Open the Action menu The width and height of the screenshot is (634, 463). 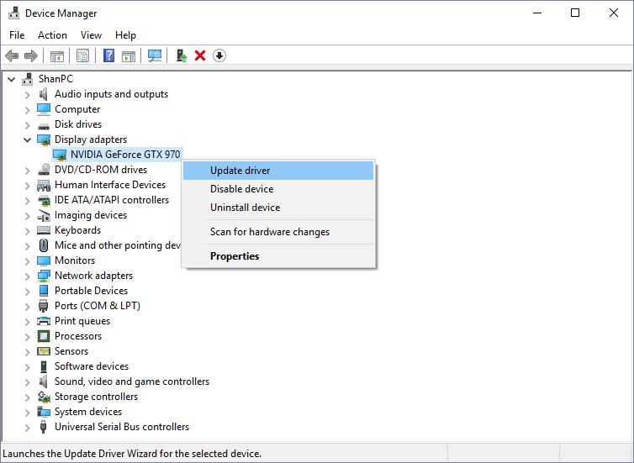pos(53,35)
